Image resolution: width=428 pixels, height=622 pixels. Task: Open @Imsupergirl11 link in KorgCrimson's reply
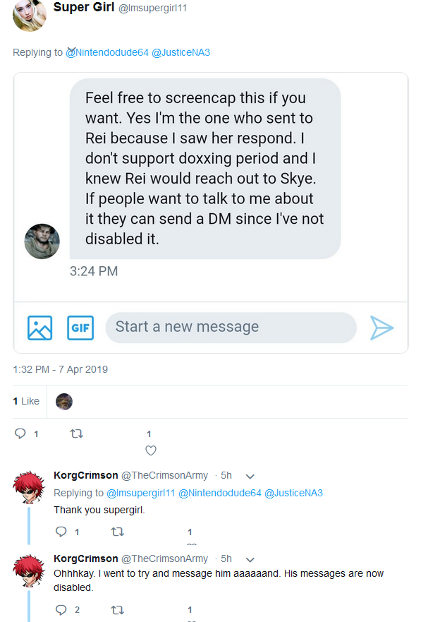coord(141,493)
